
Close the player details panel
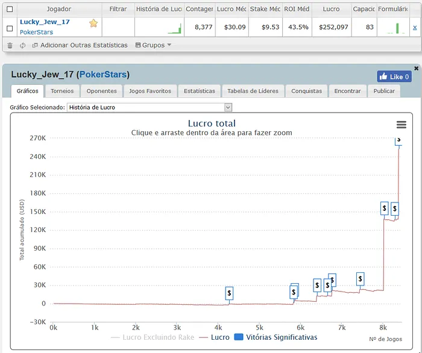pos(416,69)
